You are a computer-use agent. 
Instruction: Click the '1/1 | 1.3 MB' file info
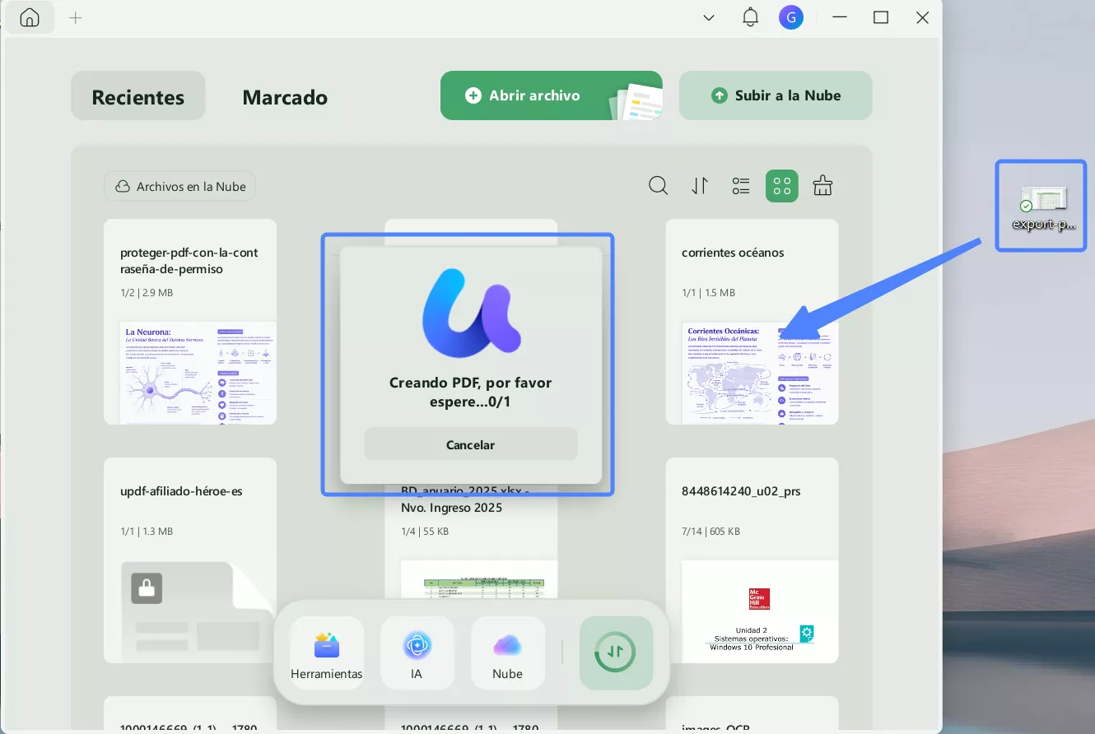147,532
